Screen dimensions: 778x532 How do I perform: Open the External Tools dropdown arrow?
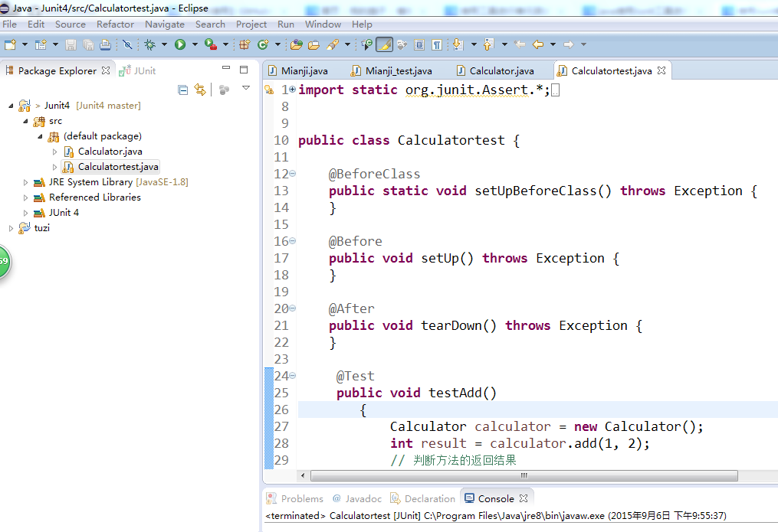pyautogui.click(x=225, y=44)
